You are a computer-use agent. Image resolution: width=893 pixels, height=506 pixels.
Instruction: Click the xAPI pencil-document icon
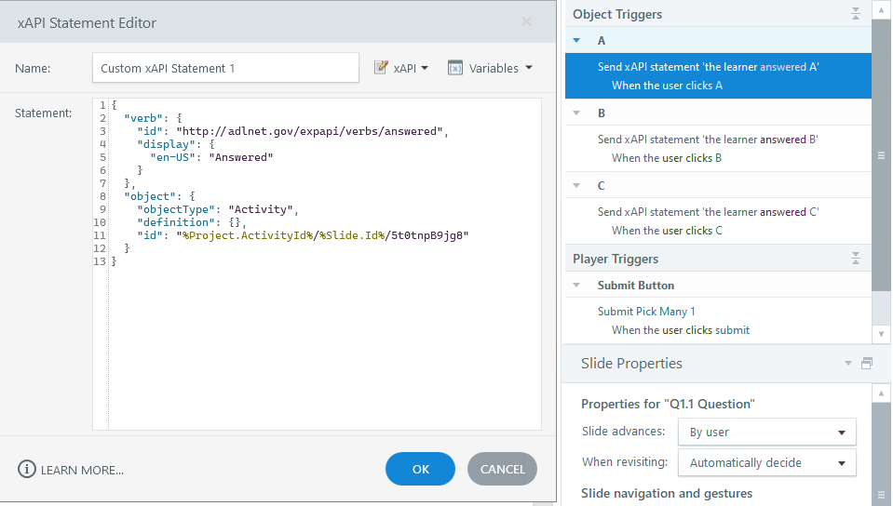[x=381, y=68]
